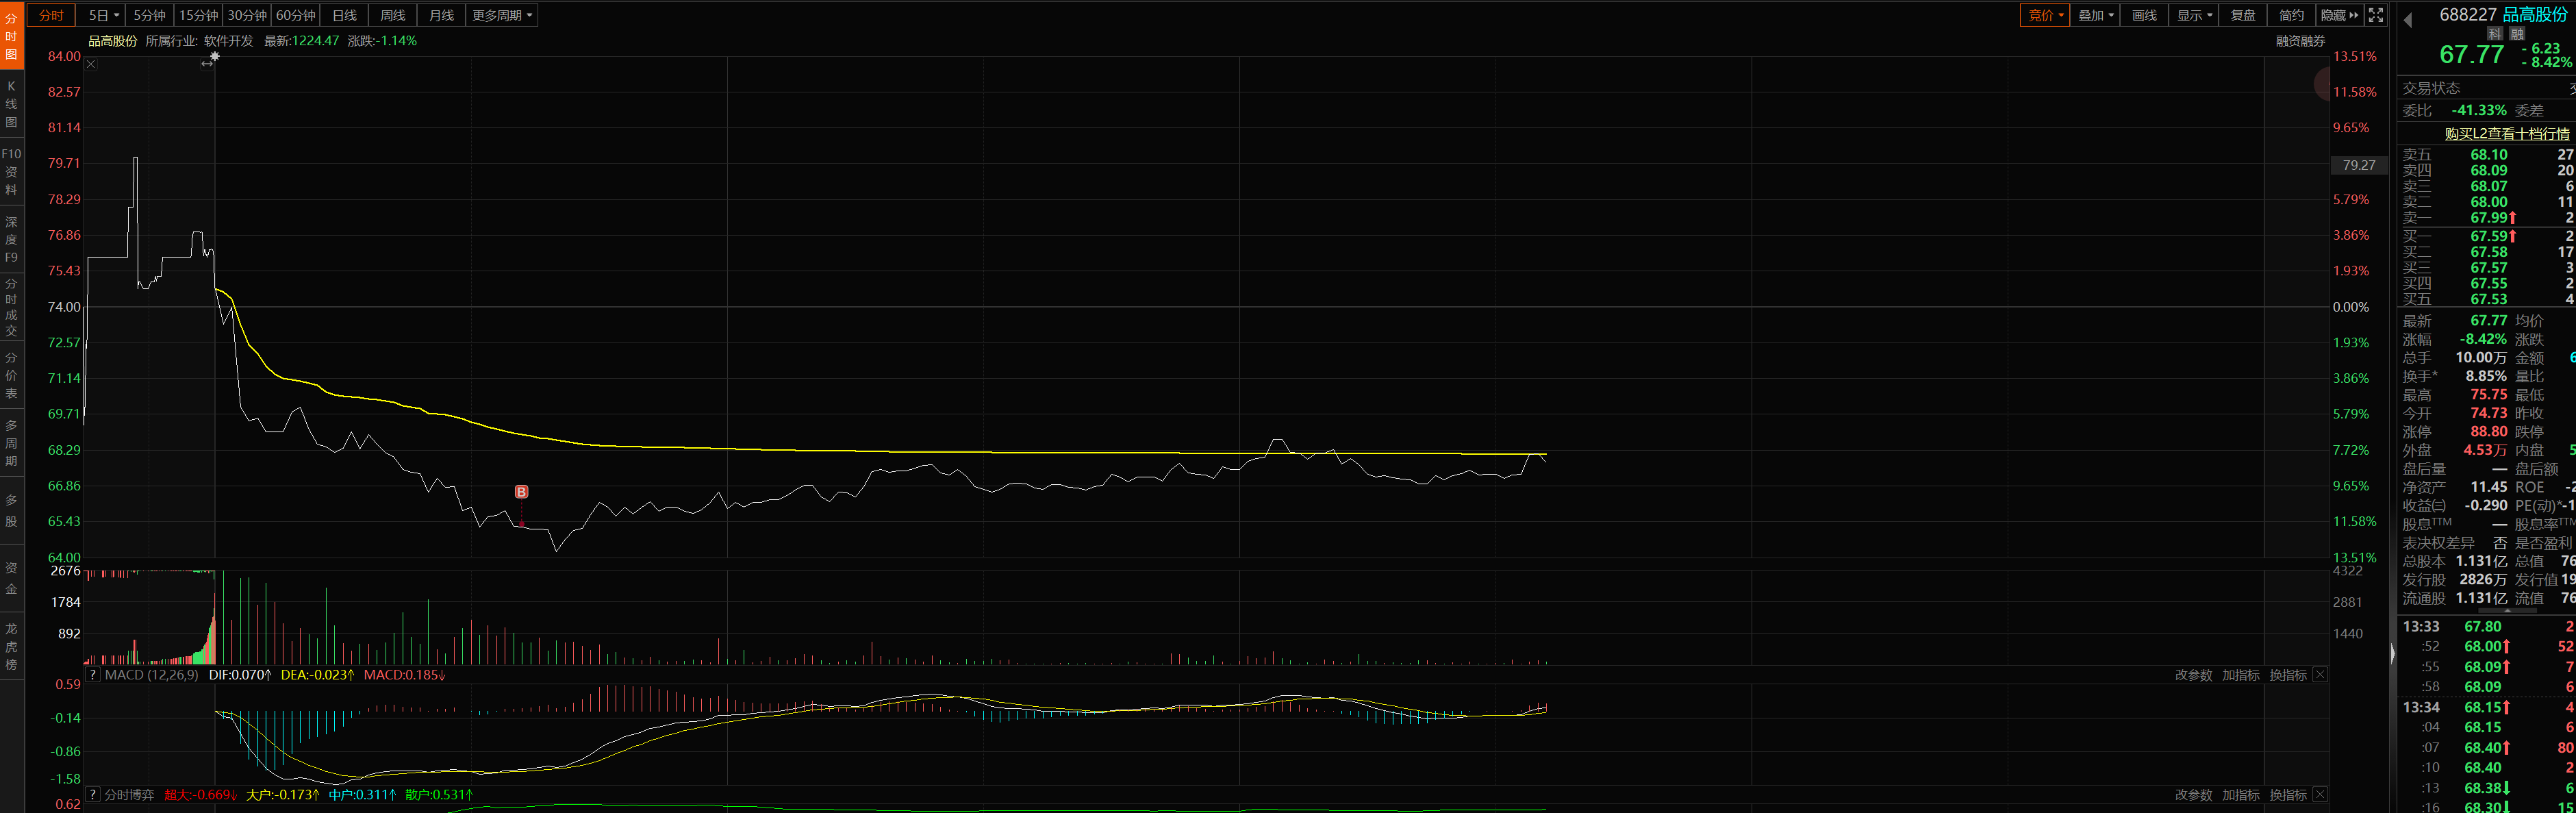2576x813 pixels.
Task: Click the 融资融券 label
Action: [x=2300, y=41]
